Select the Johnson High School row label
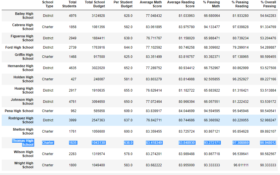Viewport: 280px width, 175px height. tap(22, 102)
